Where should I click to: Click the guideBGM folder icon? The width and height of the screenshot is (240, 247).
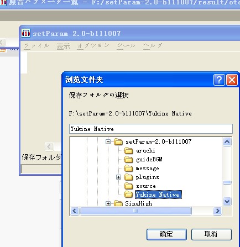click(x=129, y=160)
